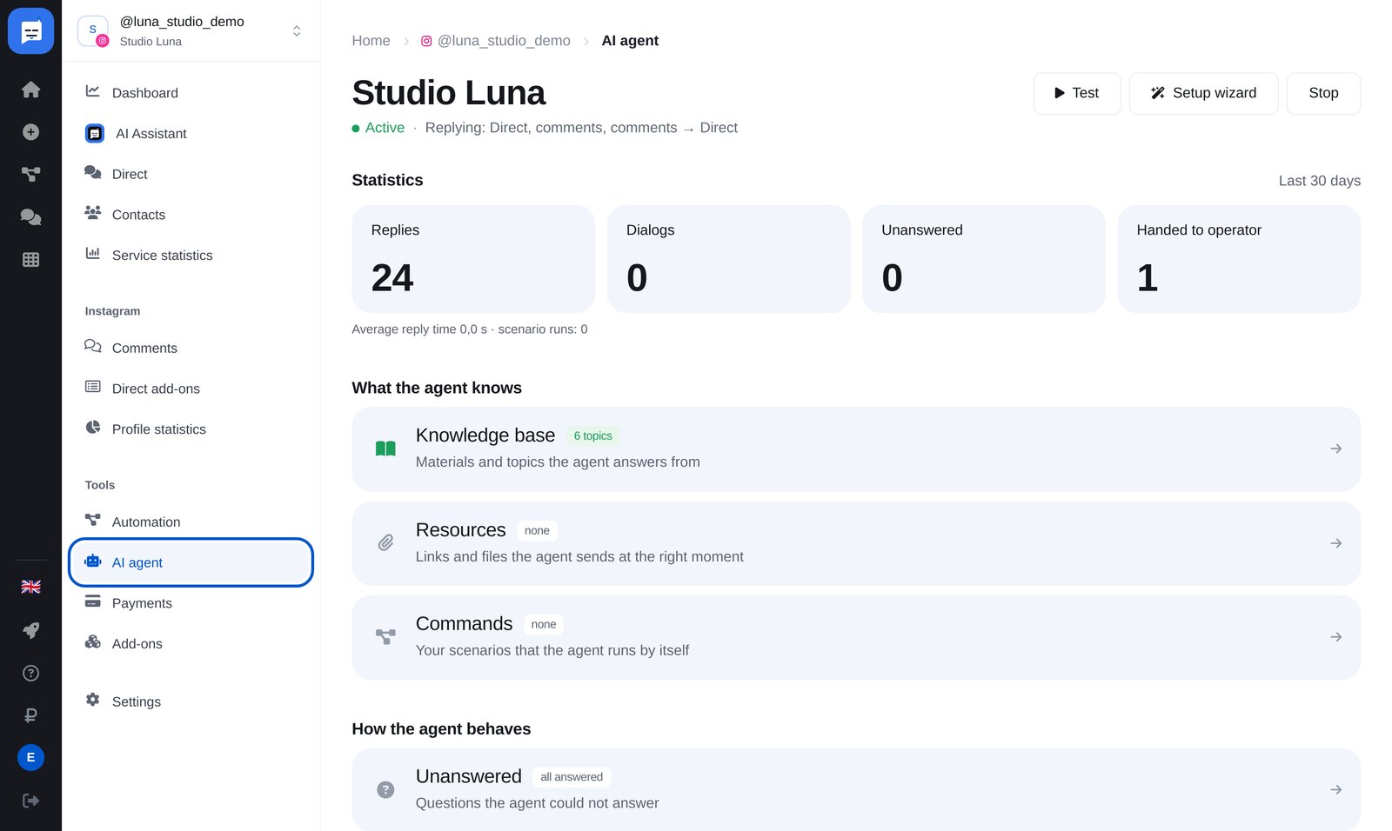This screenshot has height=831, width=1392.
Task: Open Resources via its arrow
Action: pyautogui.click(x=1336, y=543)
